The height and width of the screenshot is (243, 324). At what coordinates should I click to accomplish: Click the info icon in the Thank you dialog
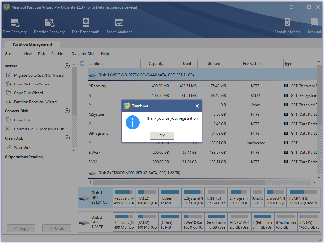tap(133, 122)
